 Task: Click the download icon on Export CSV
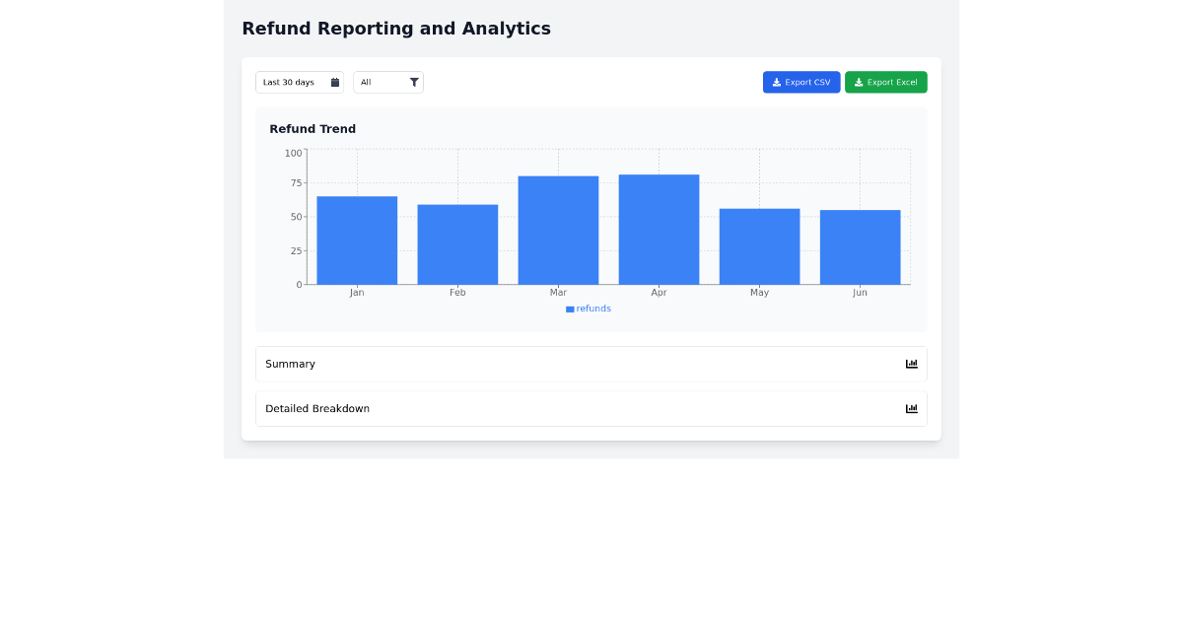point(775,82)
